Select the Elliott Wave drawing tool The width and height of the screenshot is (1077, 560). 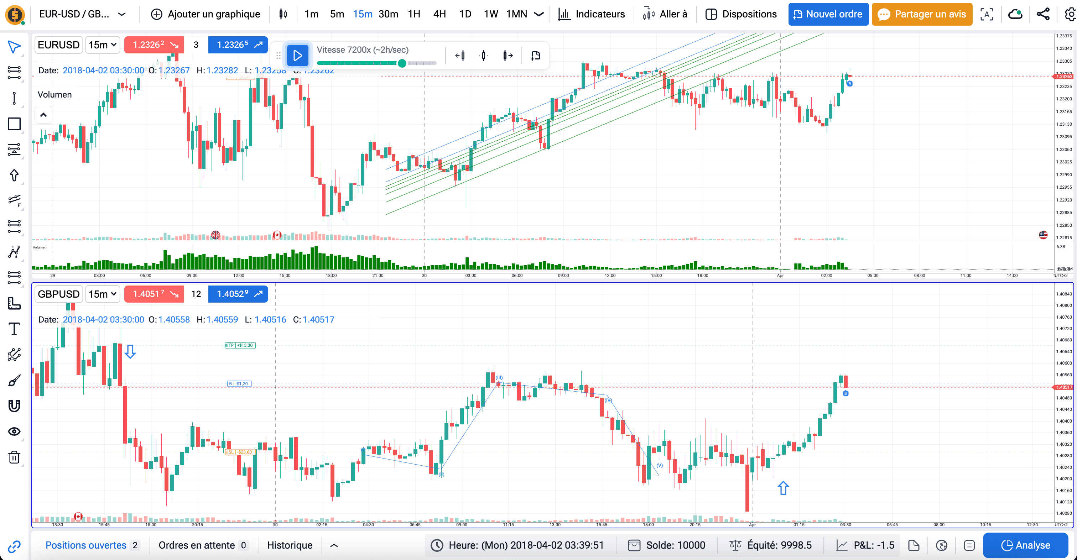(x=15, y=252)
